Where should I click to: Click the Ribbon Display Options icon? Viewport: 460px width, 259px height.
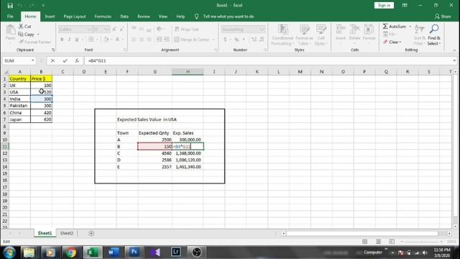405,6
